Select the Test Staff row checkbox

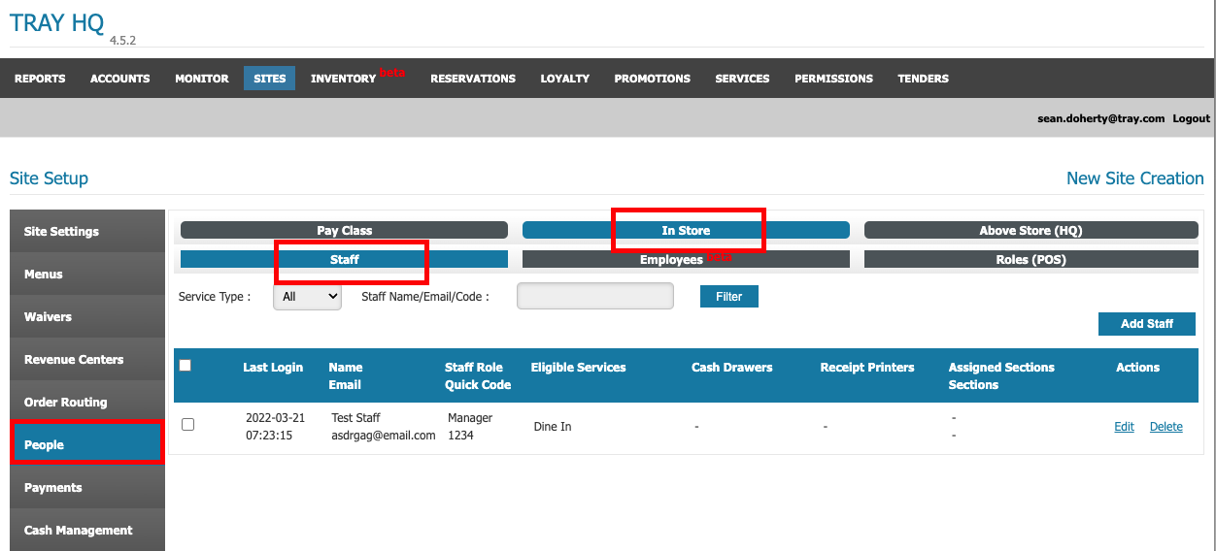pyautogui.click(x=188, y=425)
